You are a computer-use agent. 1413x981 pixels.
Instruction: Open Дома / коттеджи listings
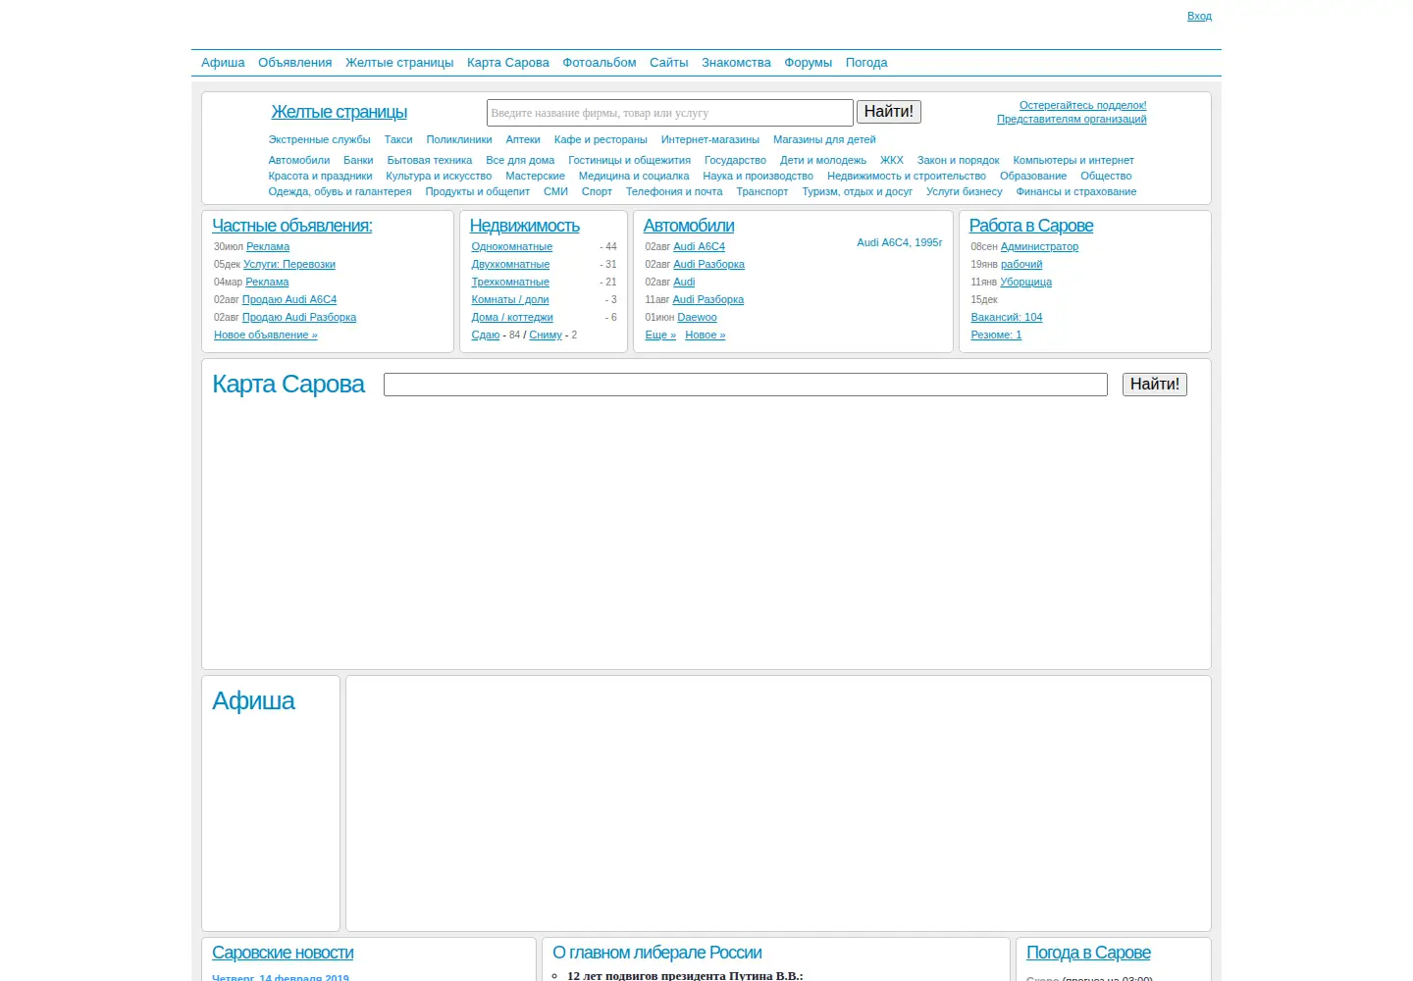coord(512,317)
